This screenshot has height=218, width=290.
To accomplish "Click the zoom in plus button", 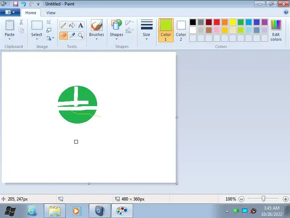I will click(x=286, y=199).
